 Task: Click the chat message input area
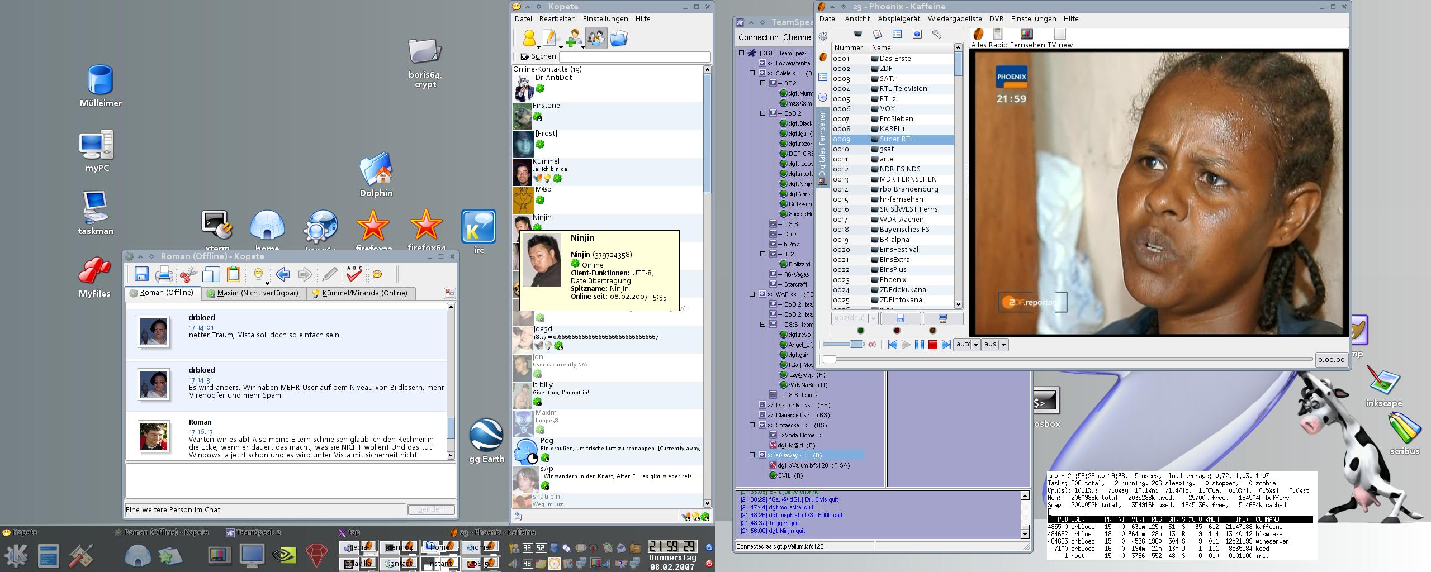click(290, 480)
